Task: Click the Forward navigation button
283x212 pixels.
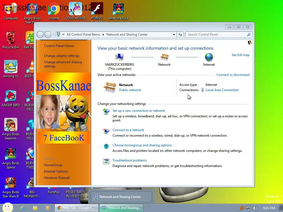Action: click(x=48, y=35)
